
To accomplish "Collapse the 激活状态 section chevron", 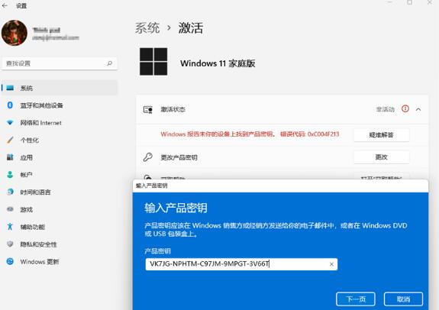I will coord(418,109).
